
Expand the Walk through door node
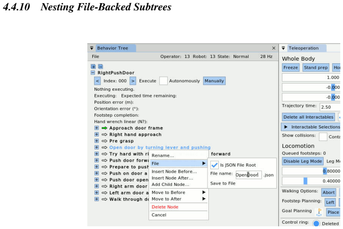pos(96,199)
